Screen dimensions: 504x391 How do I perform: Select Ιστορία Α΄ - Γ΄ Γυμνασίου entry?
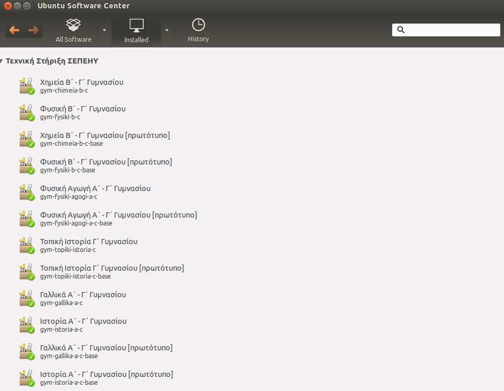point(83,322)
